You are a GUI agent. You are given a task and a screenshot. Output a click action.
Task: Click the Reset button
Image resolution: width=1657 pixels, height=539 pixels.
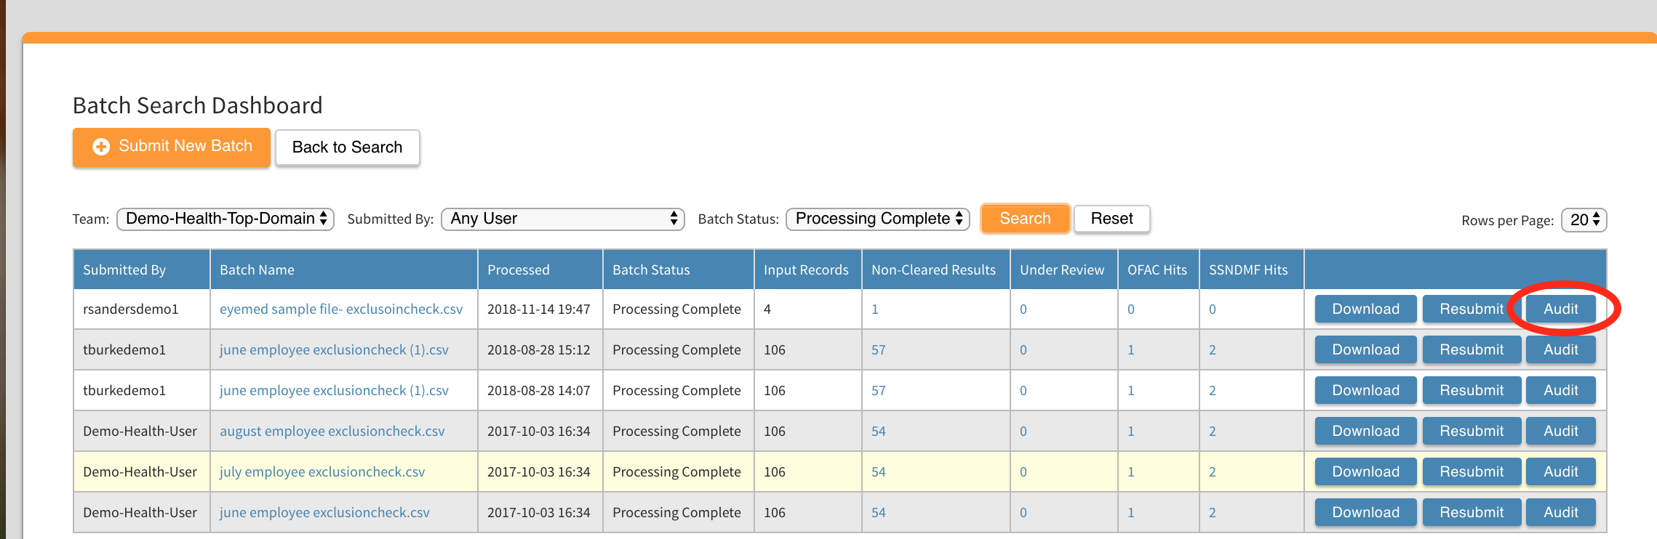pos(1111,219)
